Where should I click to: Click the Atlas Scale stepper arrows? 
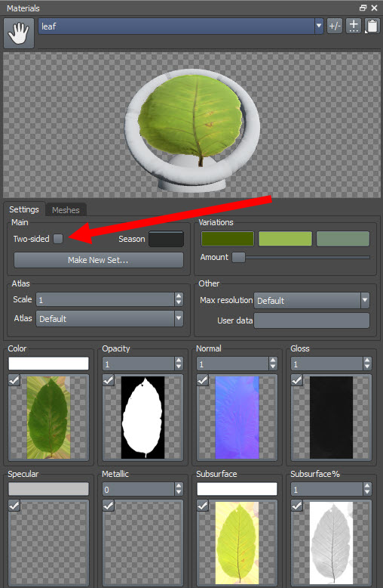179,299
